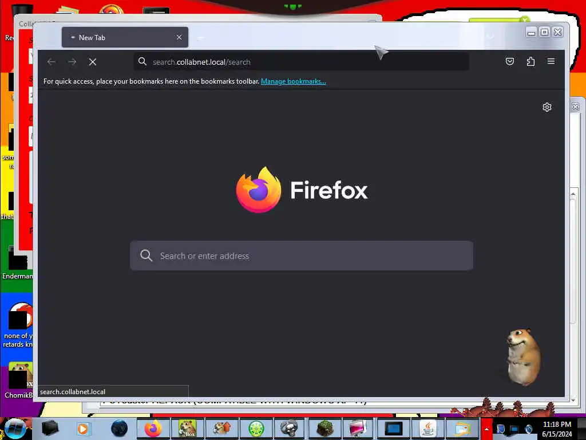Screen dimensions: 586x440
Task: Go forward using the forward arrow
Action: 72,62
